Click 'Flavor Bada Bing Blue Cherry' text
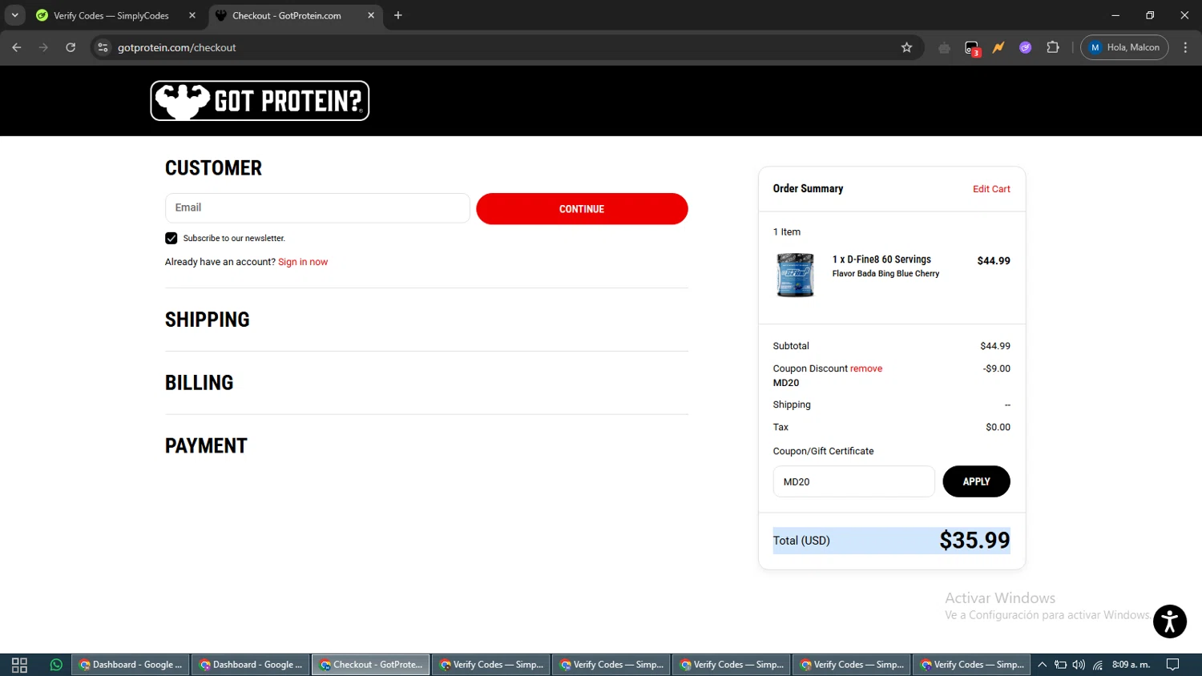 pyautogui.click(x=885, y=274)
